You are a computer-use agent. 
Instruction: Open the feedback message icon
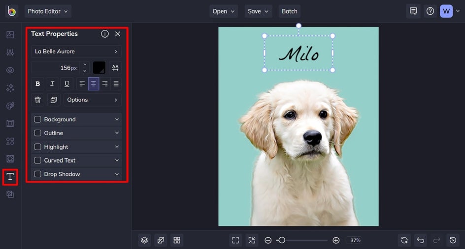pos(413,11)
